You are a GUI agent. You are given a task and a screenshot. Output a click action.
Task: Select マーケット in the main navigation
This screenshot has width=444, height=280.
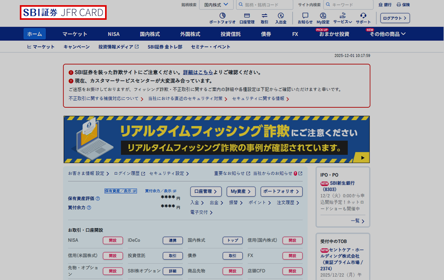pos(75,34)
